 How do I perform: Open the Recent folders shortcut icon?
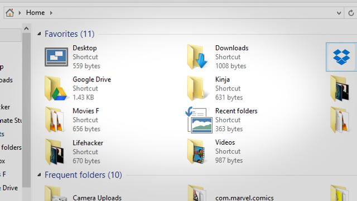point(199,120)
